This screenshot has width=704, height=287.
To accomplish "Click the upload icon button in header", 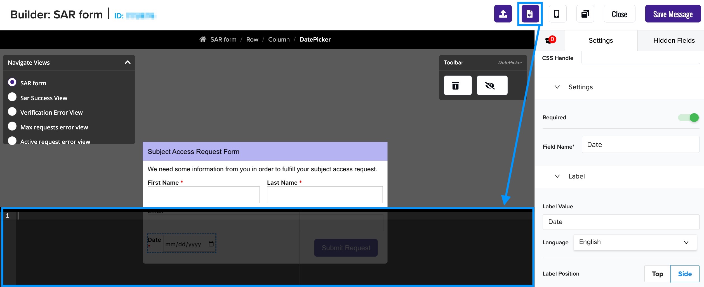I will (x=503, y=14).
